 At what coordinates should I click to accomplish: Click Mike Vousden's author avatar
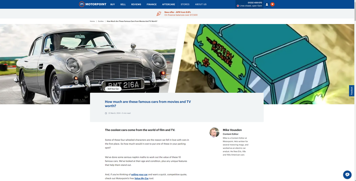point(214,132)
